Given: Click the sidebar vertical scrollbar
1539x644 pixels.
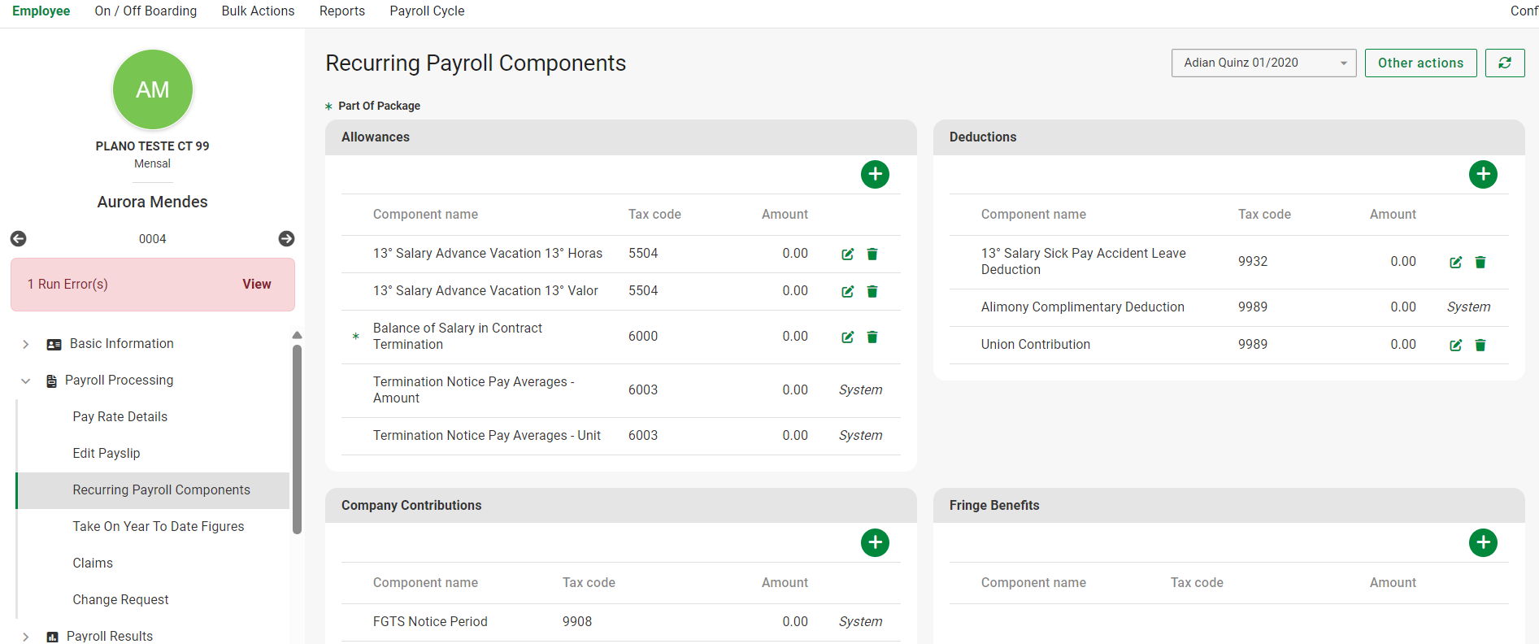Looking at the screenshot, I should pos(297,439).
